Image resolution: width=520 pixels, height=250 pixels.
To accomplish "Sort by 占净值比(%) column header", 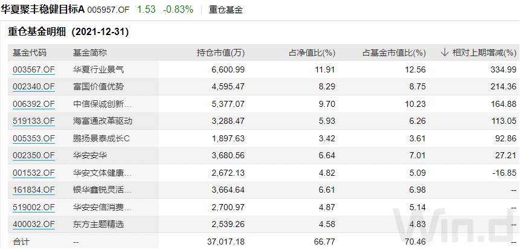I will click(x=312, y=53).
